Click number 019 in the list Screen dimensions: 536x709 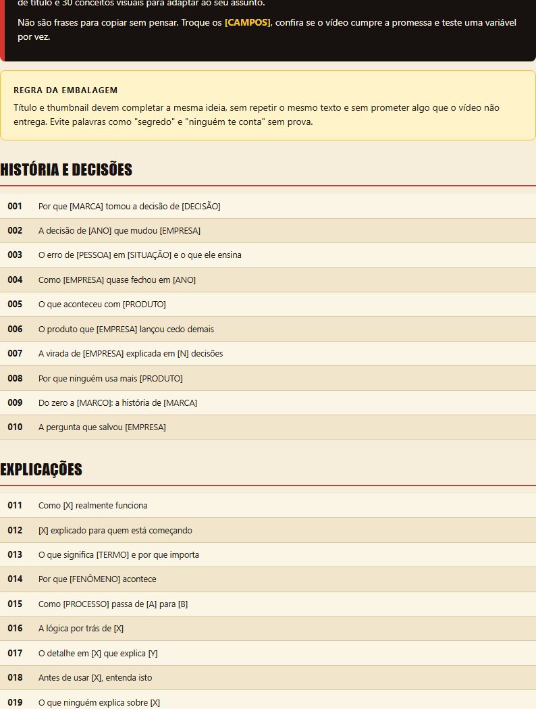(15, 703)
